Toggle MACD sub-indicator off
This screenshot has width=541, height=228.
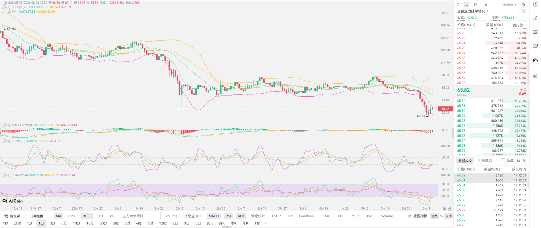214,216
